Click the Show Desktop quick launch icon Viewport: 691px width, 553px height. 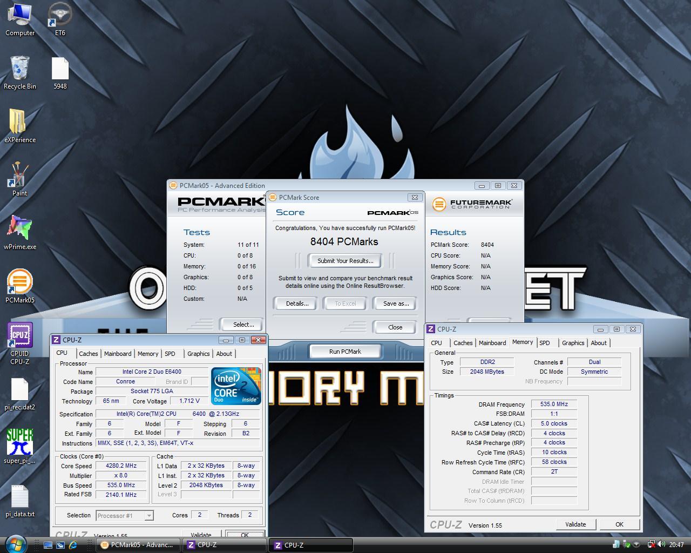48,545
